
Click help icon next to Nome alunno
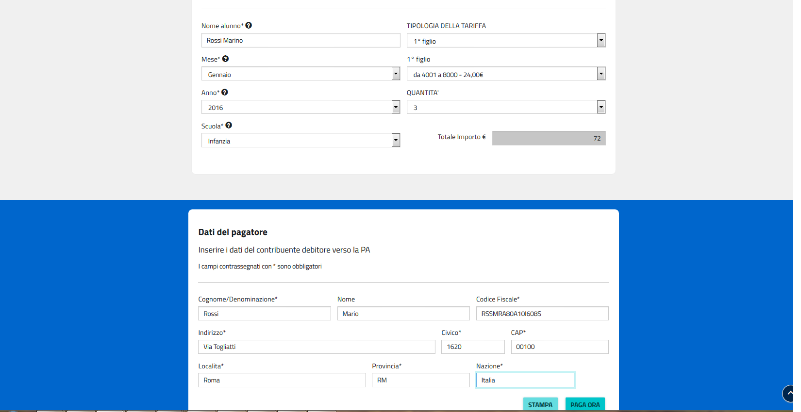[x=249, y=26]
